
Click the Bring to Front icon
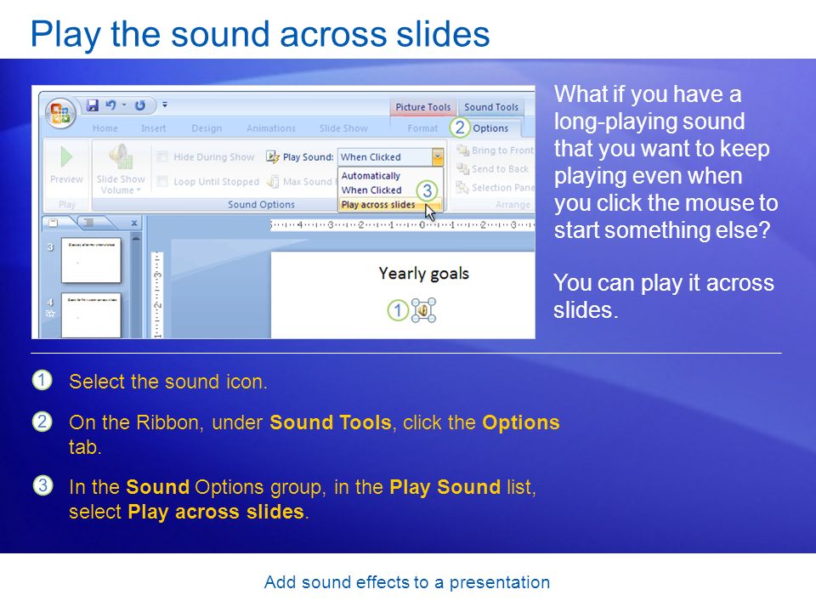(462, 150)
